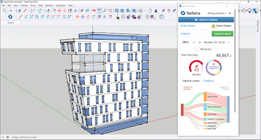Screen dimensions: 261x140
Task: Open the 3D Warehouse globe icon
Action: point(117,11)
